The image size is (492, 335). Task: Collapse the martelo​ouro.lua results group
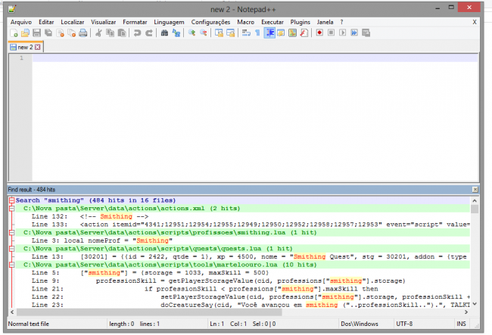[12, 265]
